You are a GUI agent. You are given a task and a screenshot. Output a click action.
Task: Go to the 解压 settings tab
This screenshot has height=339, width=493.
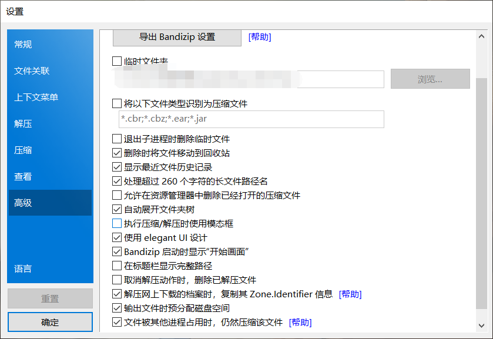(50, 123)
